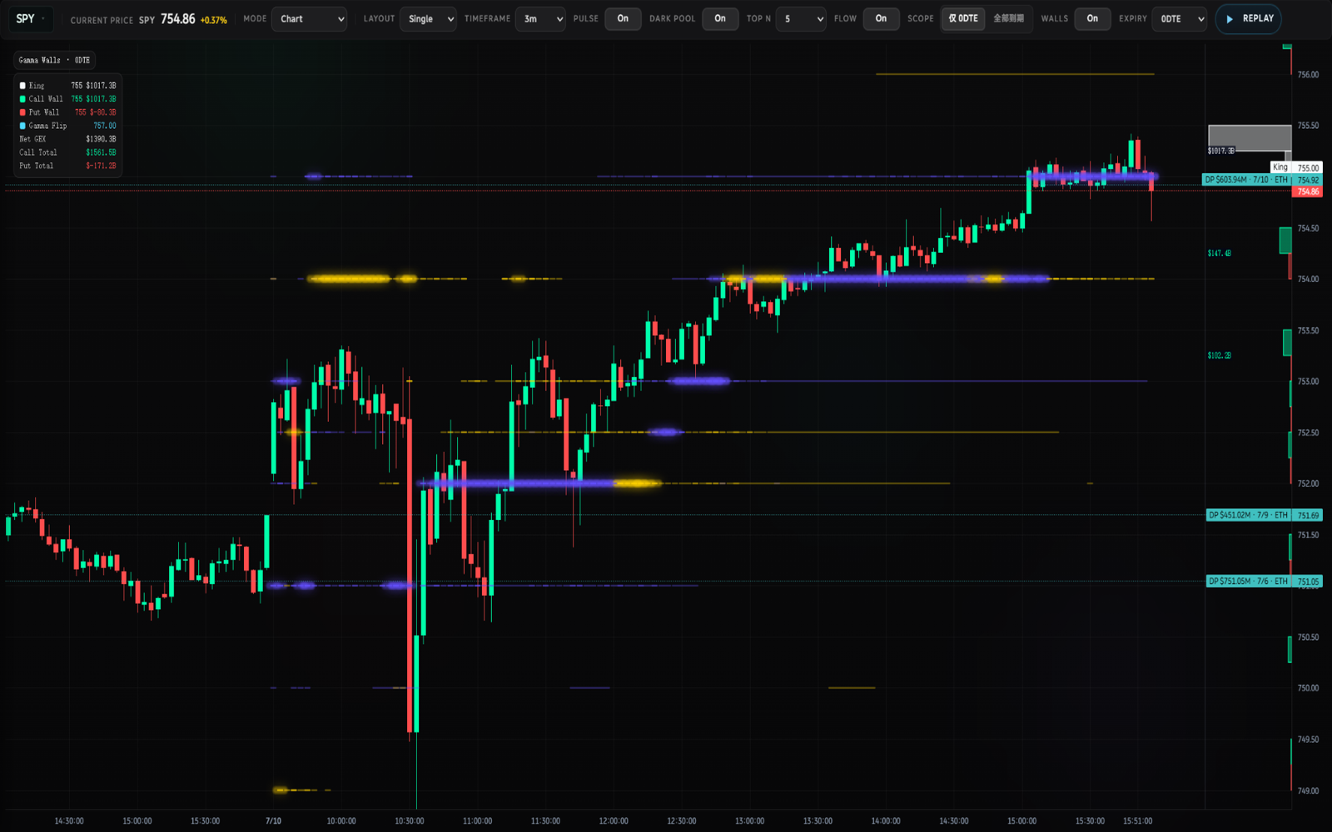Click the Put Total value $-171.2B

tap(101, 166)
